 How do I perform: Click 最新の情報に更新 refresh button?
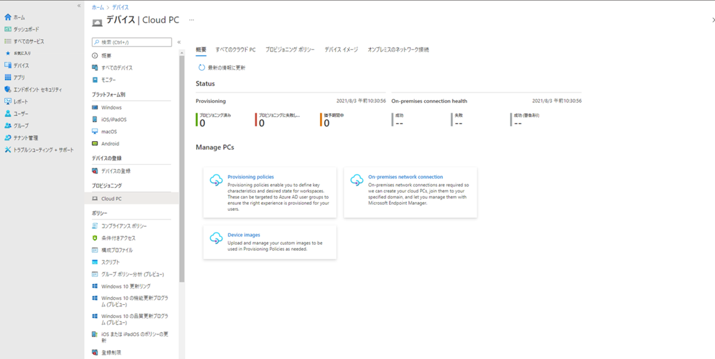tap(222, 68)
